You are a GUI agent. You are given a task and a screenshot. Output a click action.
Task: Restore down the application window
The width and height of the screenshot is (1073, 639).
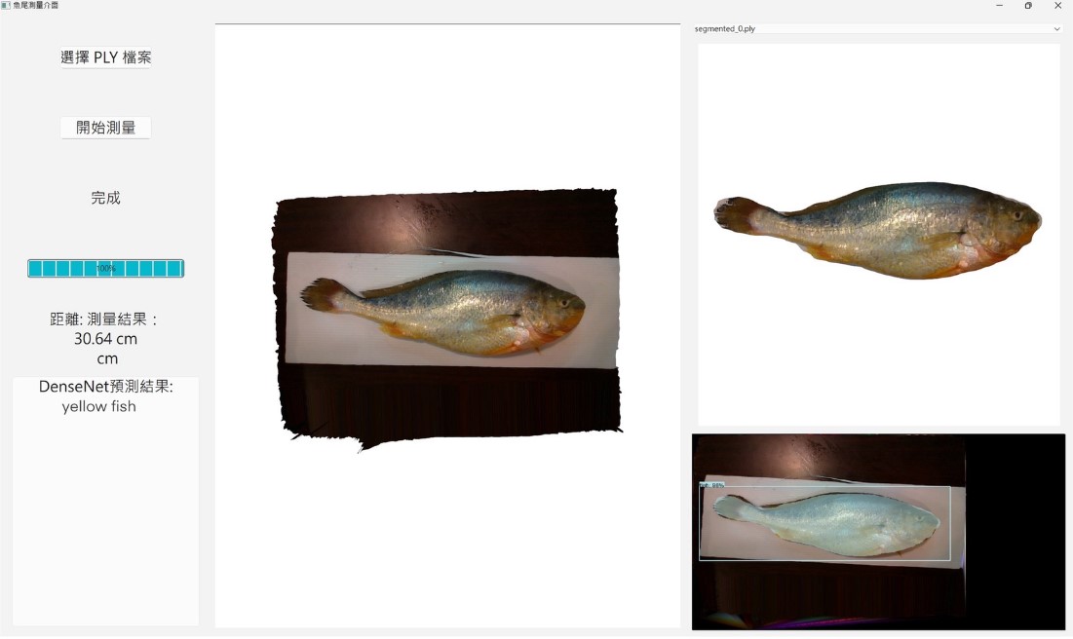tap(1028, 6)
